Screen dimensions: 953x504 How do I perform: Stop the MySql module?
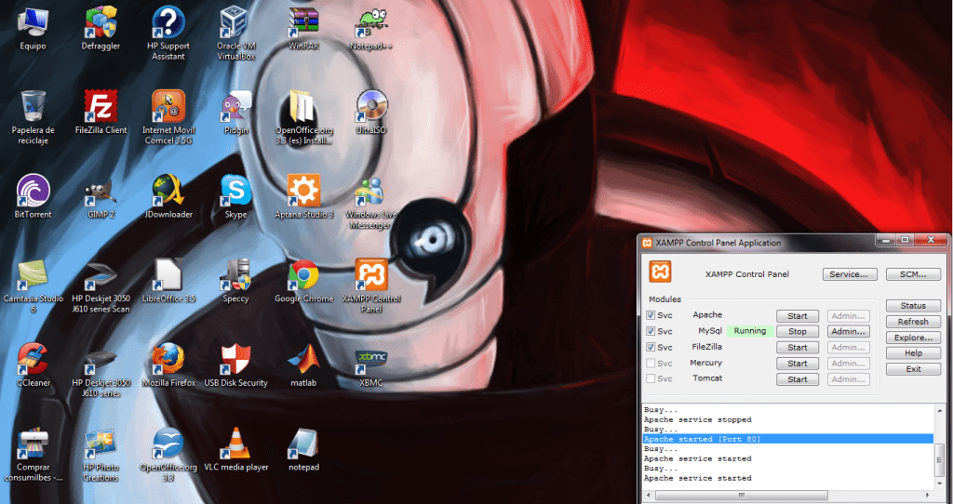(798, 332)
